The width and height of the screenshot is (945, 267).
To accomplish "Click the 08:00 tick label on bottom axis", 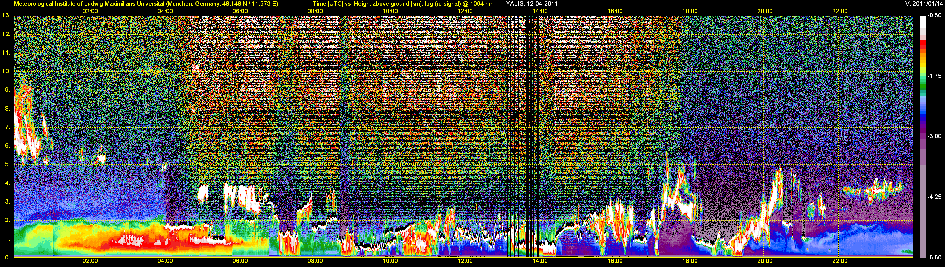I will [x=315, y=261].
